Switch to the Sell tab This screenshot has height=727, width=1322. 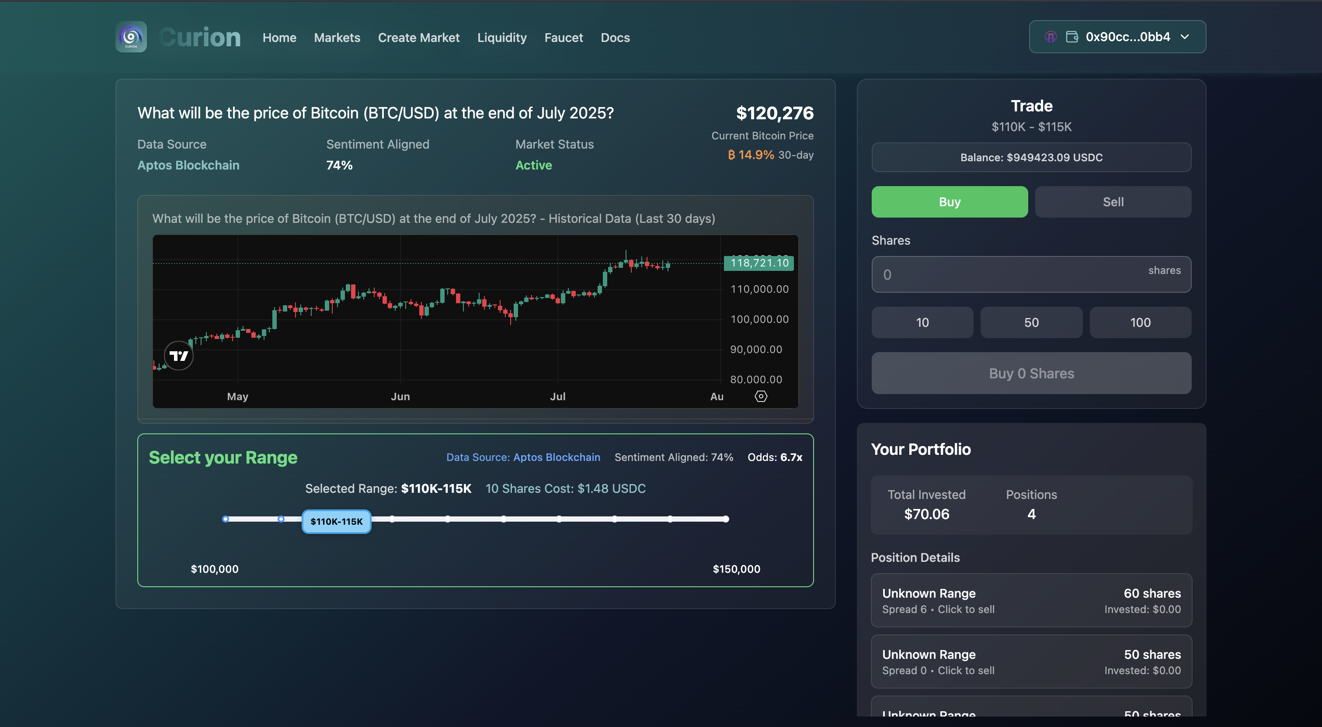click(x=1113, y=202)
